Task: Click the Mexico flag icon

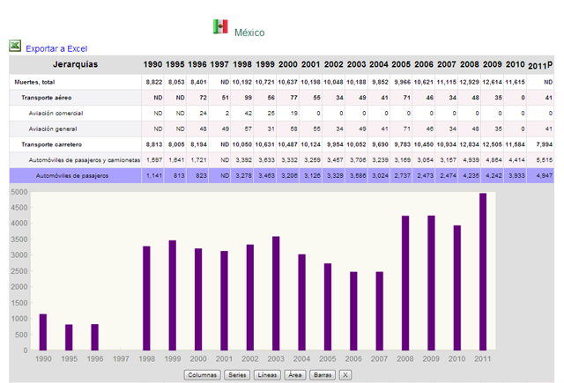Action: (219, 27)
